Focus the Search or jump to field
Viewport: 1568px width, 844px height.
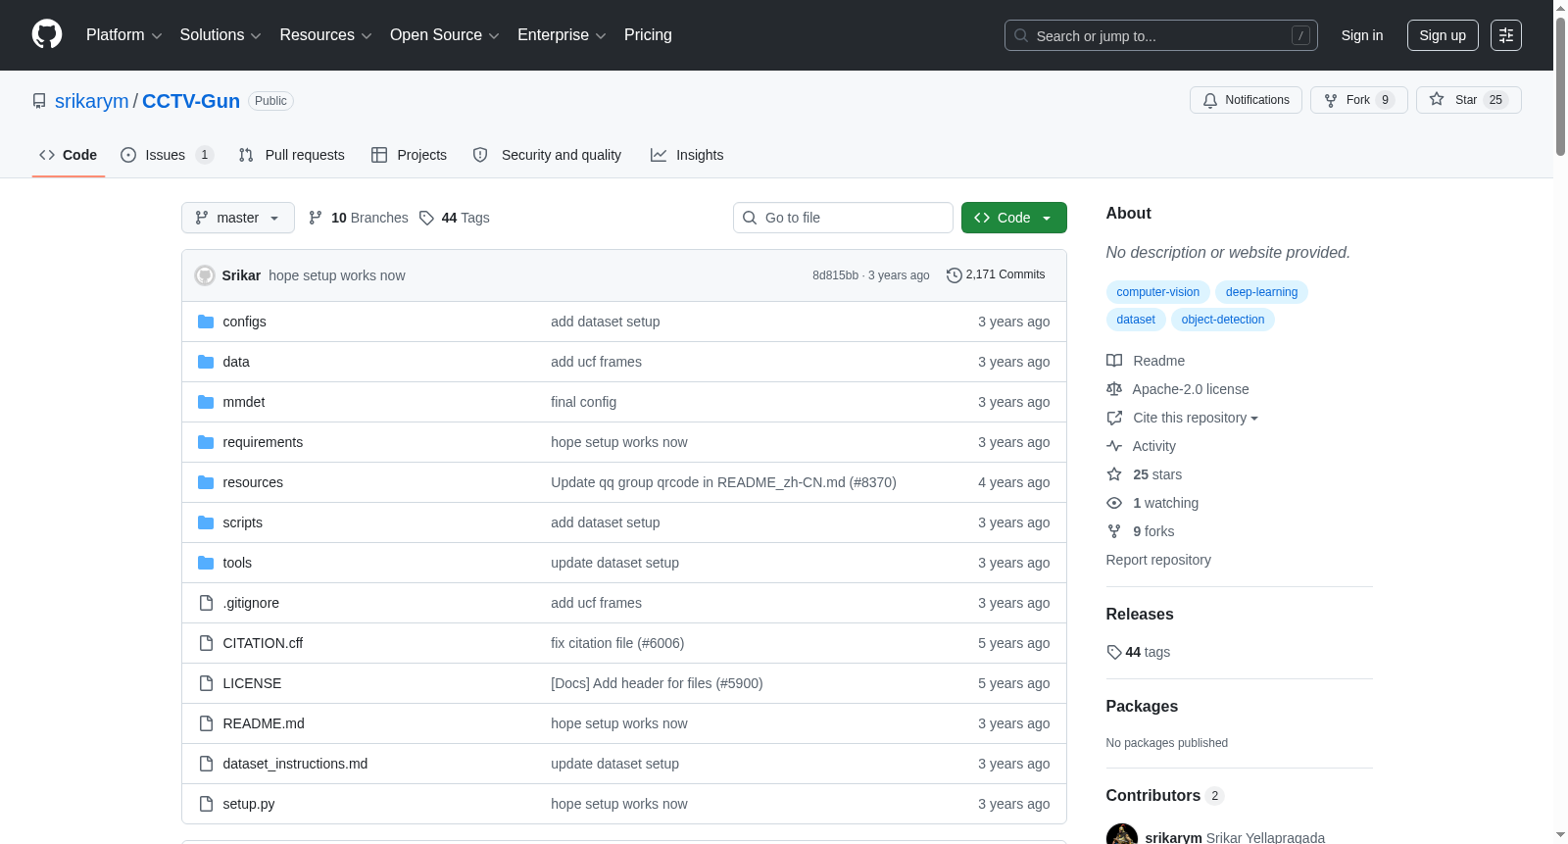(x=1160, y=35)
